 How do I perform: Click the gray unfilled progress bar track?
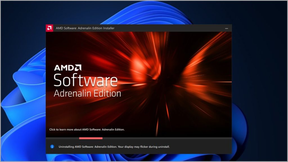[x=167, y=138]
